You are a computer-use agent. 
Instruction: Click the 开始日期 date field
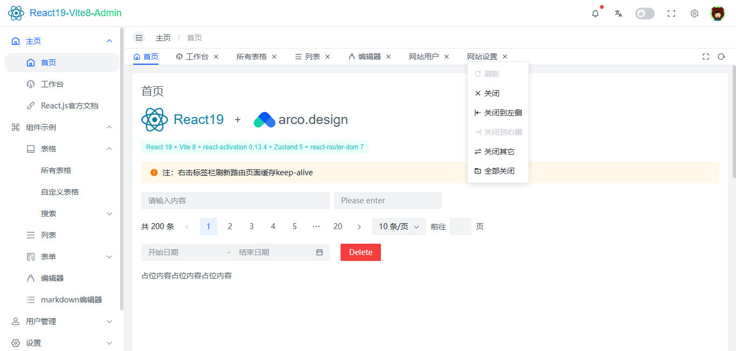(183, 252)
